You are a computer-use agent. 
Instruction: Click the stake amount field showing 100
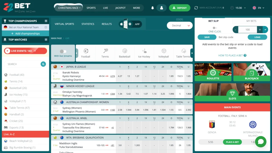pyautogui.click(x=248, y=30)
